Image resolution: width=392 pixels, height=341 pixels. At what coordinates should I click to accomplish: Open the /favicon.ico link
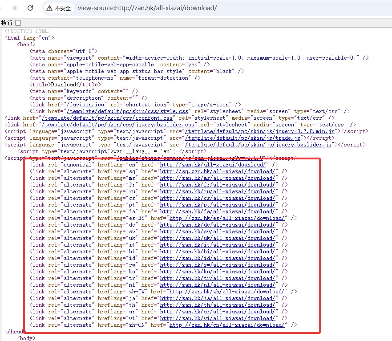click(x=85, y=105)
